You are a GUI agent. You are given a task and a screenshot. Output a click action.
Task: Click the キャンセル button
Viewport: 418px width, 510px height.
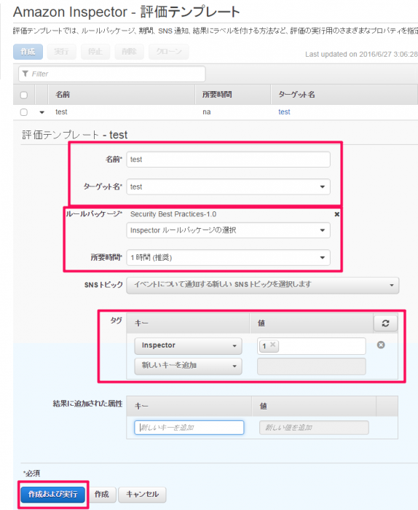142,495
